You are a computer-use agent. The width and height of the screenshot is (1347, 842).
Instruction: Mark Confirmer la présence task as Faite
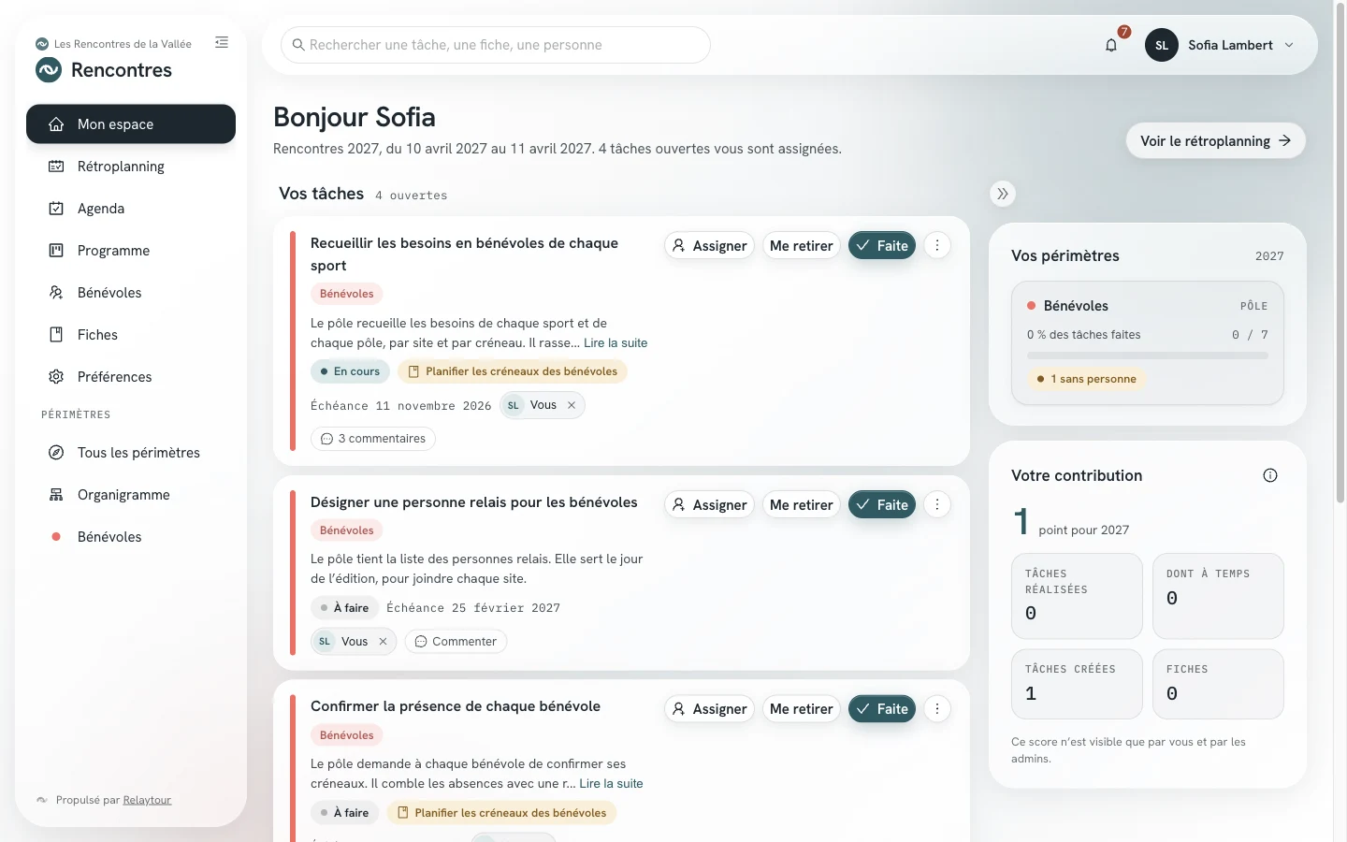(x=882, y=709)
